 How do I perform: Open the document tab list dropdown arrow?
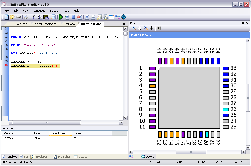[x=120, y=24]
